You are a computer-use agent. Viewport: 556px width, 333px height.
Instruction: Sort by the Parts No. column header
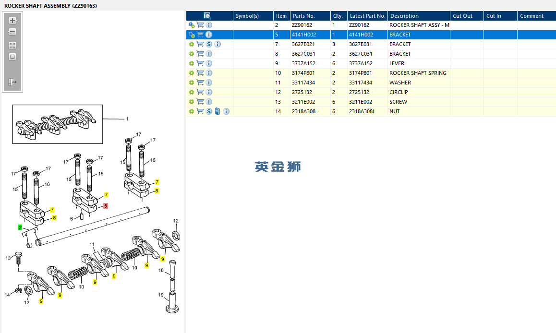tap(310, 15)
